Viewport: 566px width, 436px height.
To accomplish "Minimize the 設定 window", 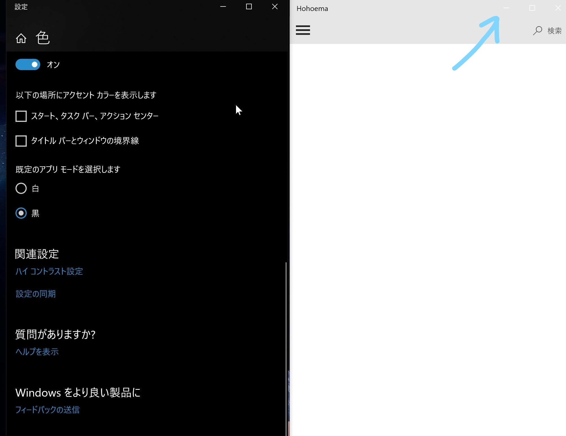I will click(223, 6).
